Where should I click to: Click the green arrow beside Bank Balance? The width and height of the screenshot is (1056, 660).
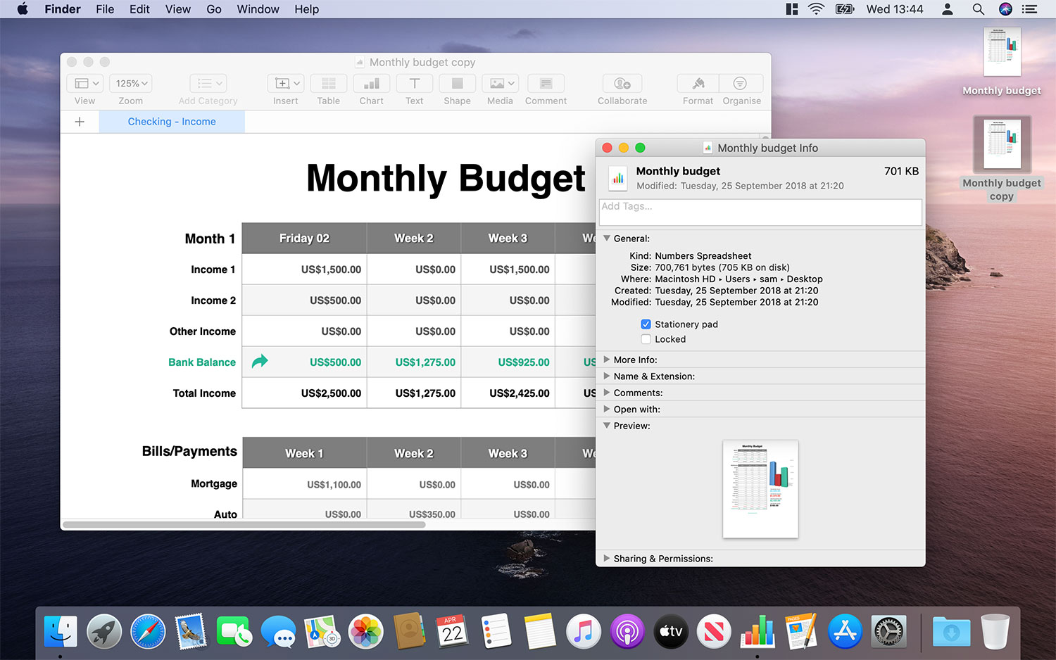260,362
